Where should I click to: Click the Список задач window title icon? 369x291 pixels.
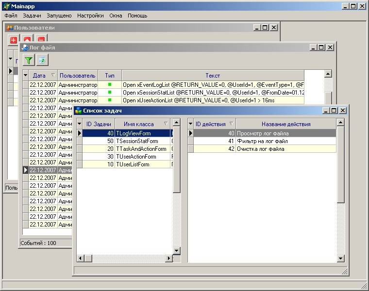tap(78, 111)
